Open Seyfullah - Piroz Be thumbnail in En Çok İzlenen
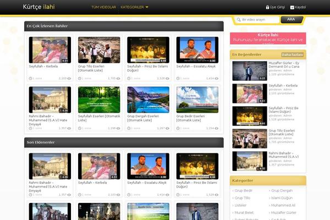 coord(148,50)
